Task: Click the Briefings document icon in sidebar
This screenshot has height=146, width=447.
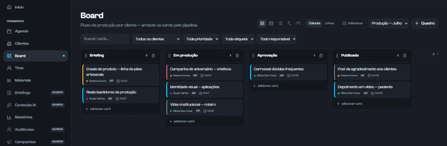Action: click(9, 93)
